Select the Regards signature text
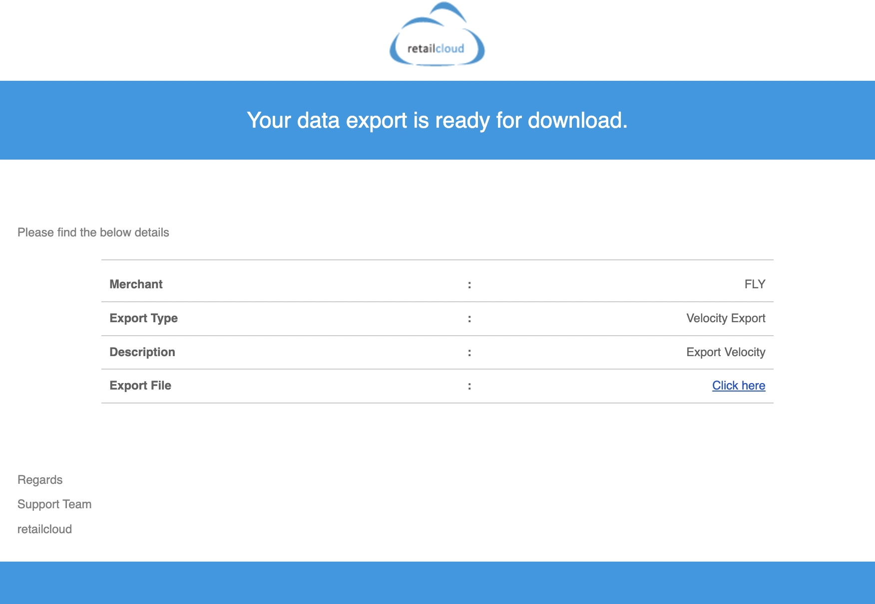875x604 pixels. pos(40,479)
